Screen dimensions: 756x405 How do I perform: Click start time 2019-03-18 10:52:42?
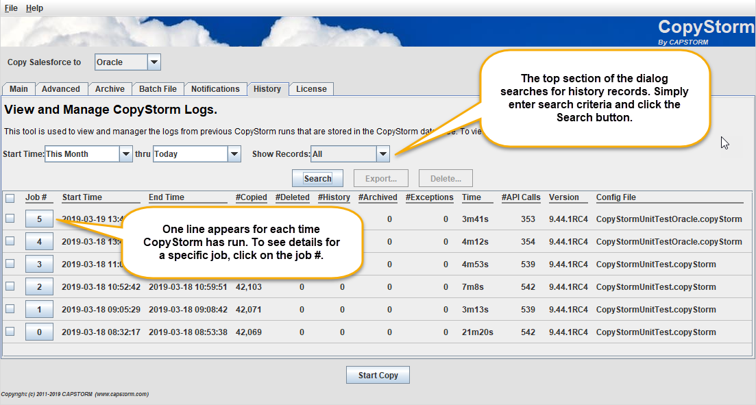click(101, 287)
